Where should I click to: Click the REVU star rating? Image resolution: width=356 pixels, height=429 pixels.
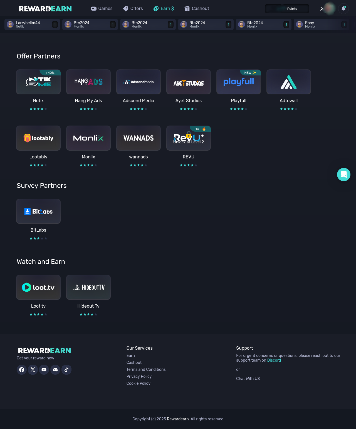(x=189, y=165)
